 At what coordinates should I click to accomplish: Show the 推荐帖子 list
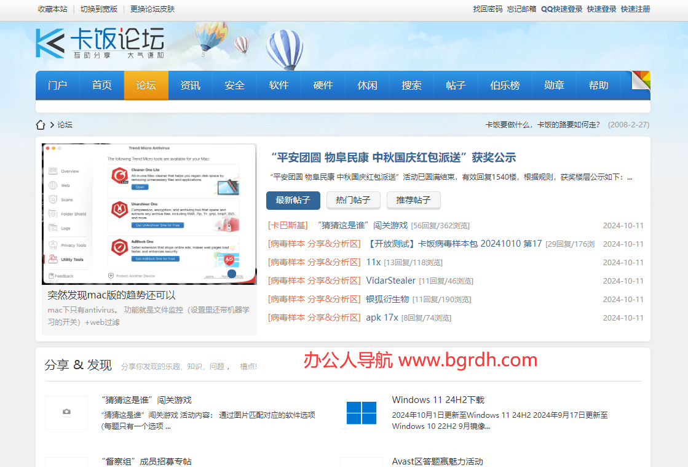[x=413, y=201]
